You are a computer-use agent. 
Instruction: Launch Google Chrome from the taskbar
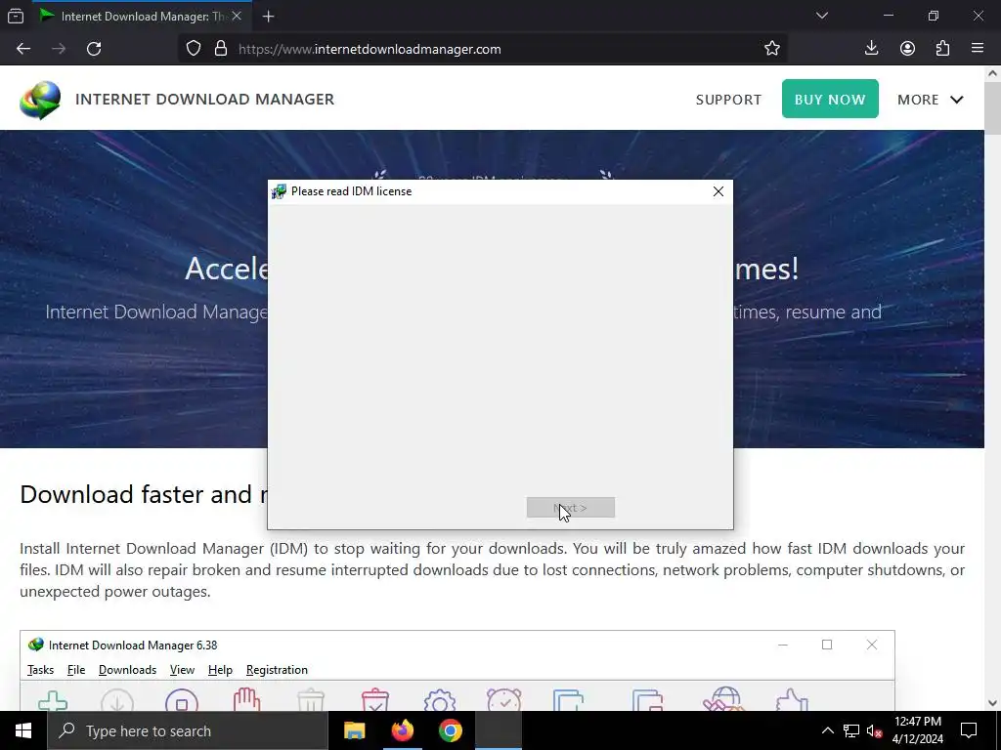pos(450,730)
